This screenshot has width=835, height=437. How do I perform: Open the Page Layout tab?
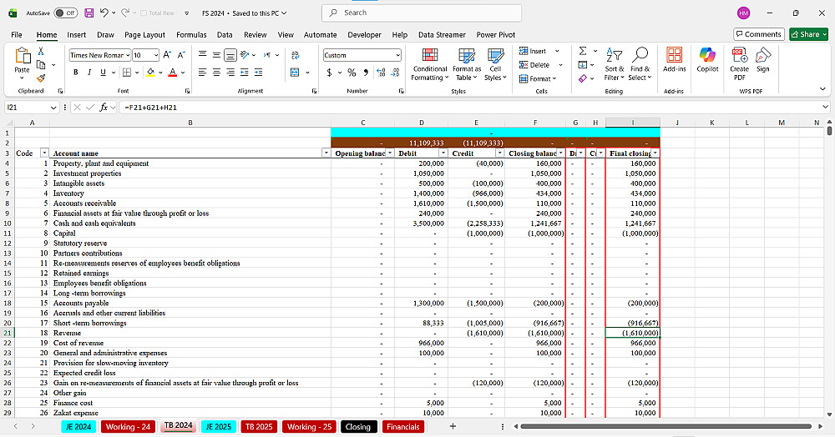[x=144, y=34]
